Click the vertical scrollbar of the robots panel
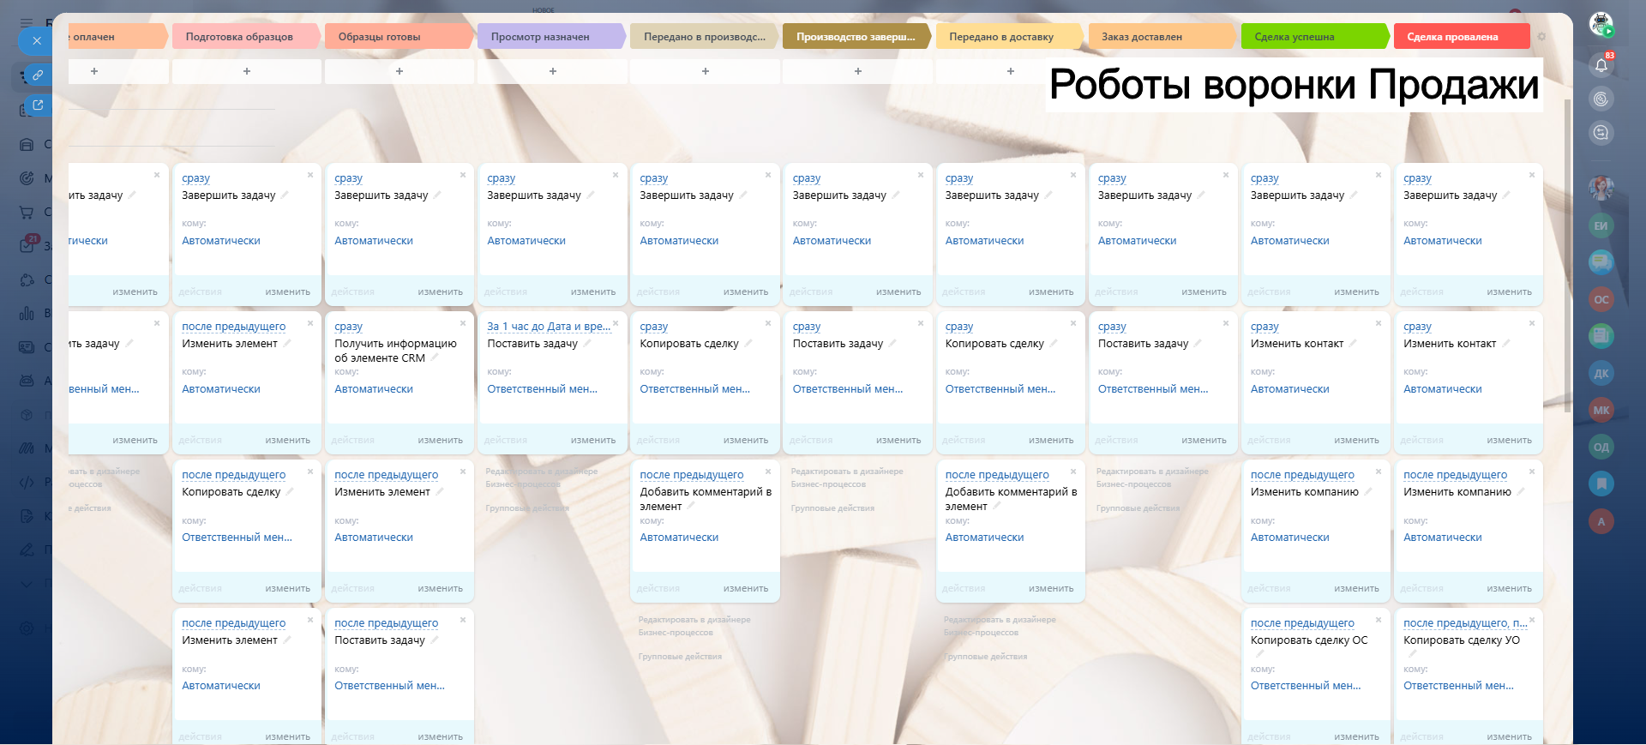The height and width of the screenshot is (745, 1646). [1567, 255]
